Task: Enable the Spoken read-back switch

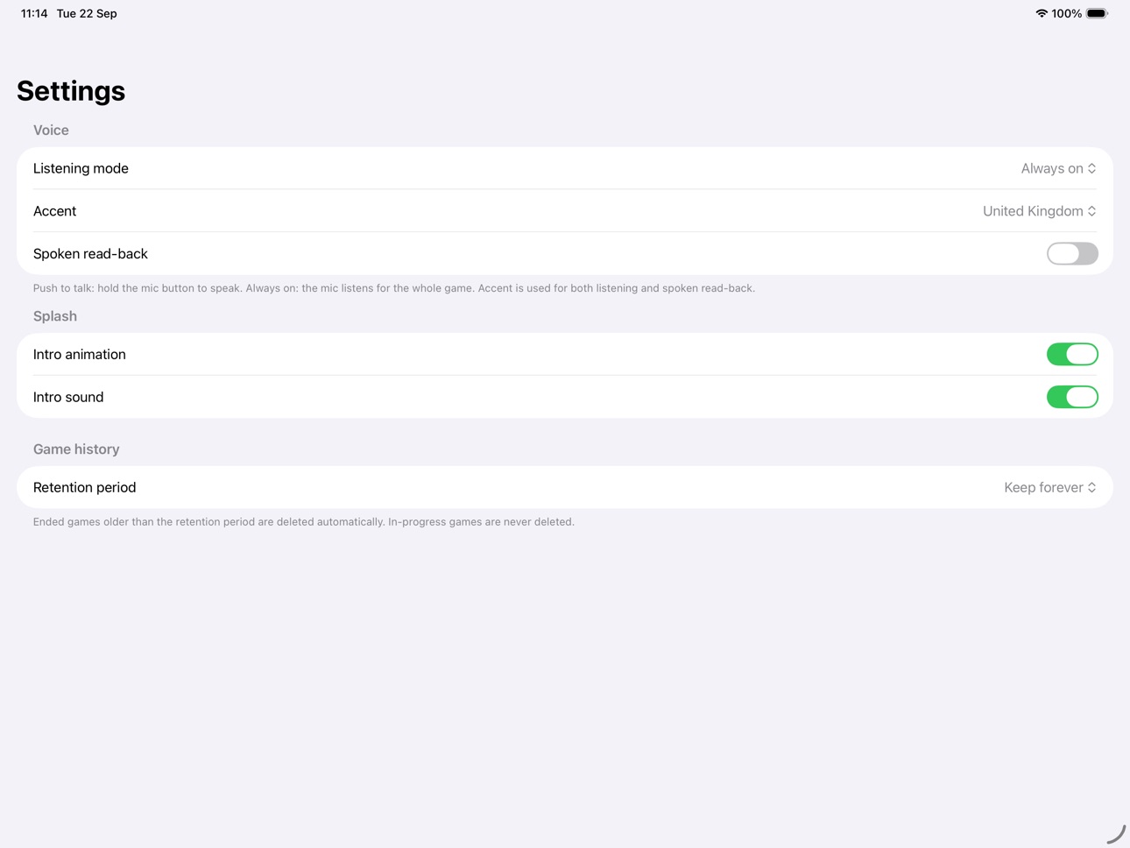Action: point(1072,254)
